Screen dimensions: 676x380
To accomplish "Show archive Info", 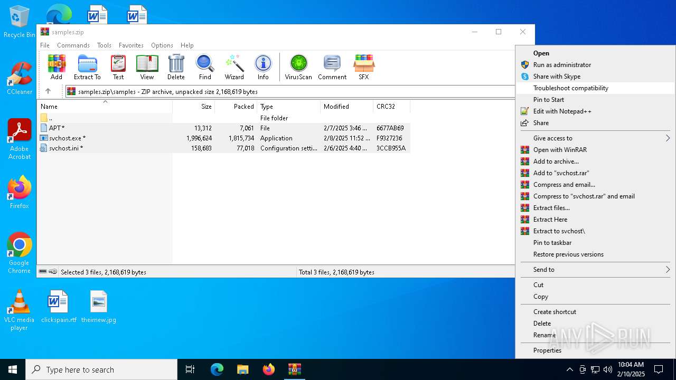I will (263, 67).
